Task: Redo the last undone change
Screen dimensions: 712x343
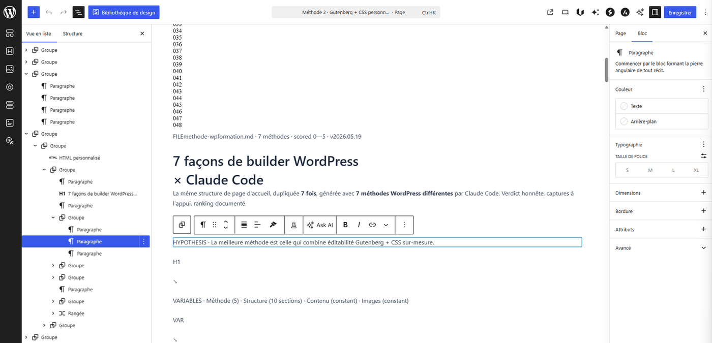Action: (64, 12)
